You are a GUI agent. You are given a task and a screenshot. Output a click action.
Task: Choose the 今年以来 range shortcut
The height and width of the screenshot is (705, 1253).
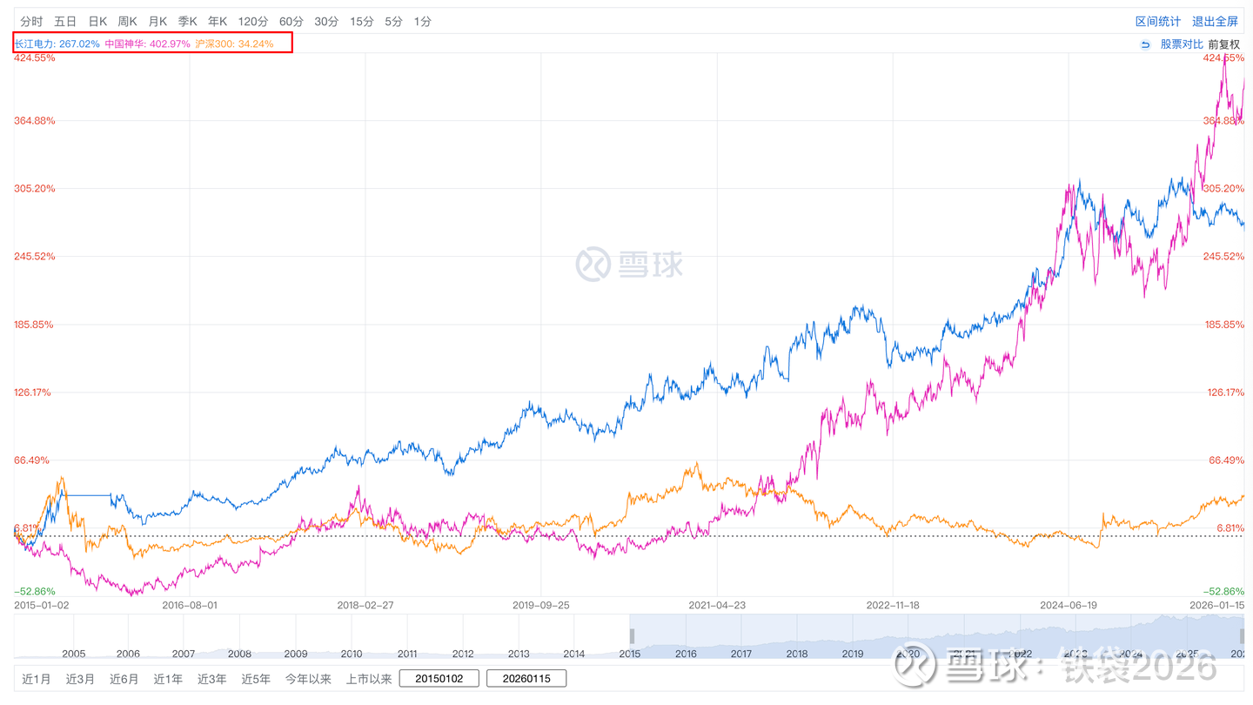pyautogui.click(x=308, y=679)
